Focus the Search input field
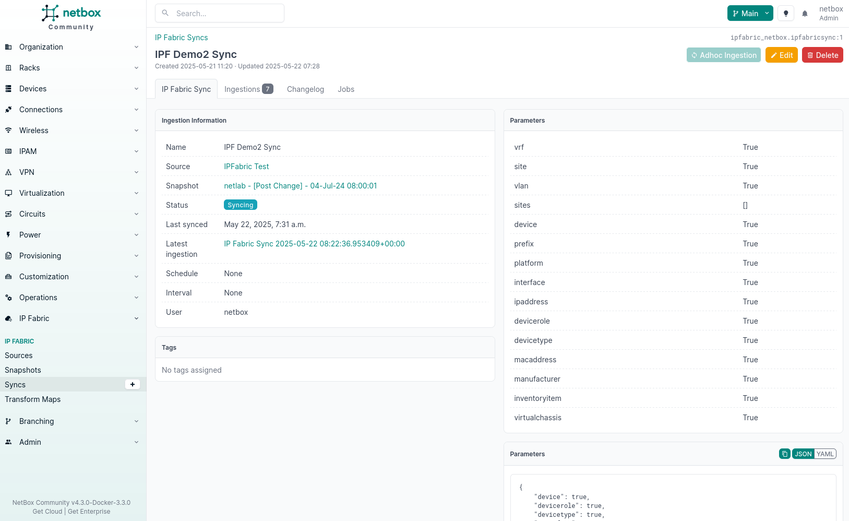The image size is (849, 521). [220, 13]
